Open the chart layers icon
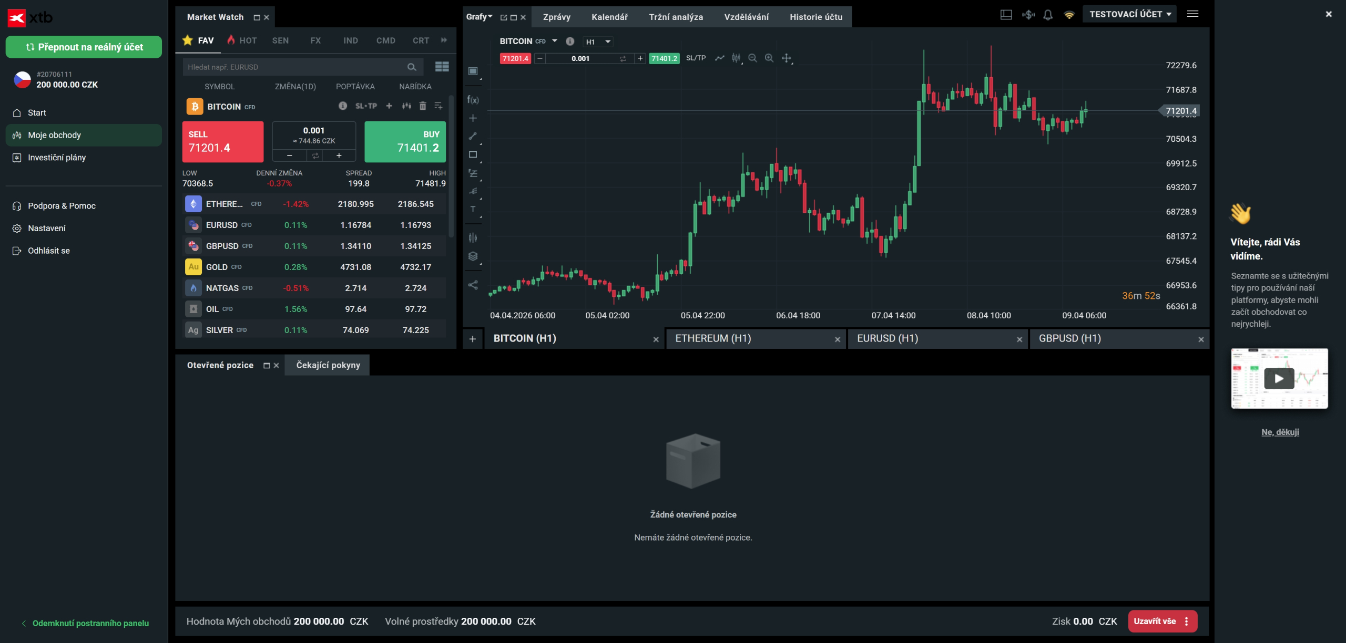 pyautogui.click(x=473, y=256)
